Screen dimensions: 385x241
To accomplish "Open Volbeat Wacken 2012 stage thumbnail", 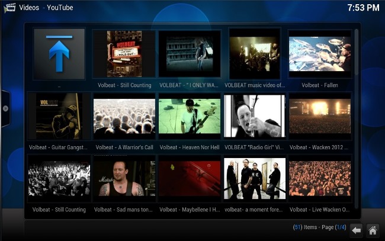I will point(320,116).
